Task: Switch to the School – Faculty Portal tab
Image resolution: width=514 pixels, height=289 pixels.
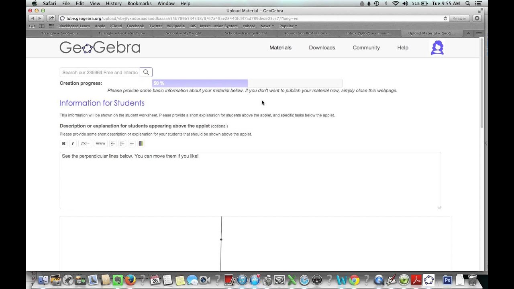Action: click(246, 33)
